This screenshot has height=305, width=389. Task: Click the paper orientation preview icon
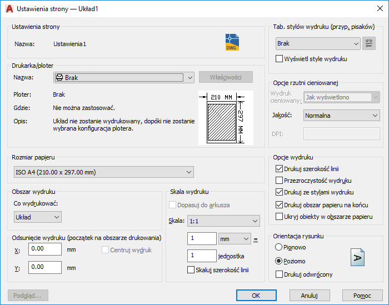coord(358,258)
